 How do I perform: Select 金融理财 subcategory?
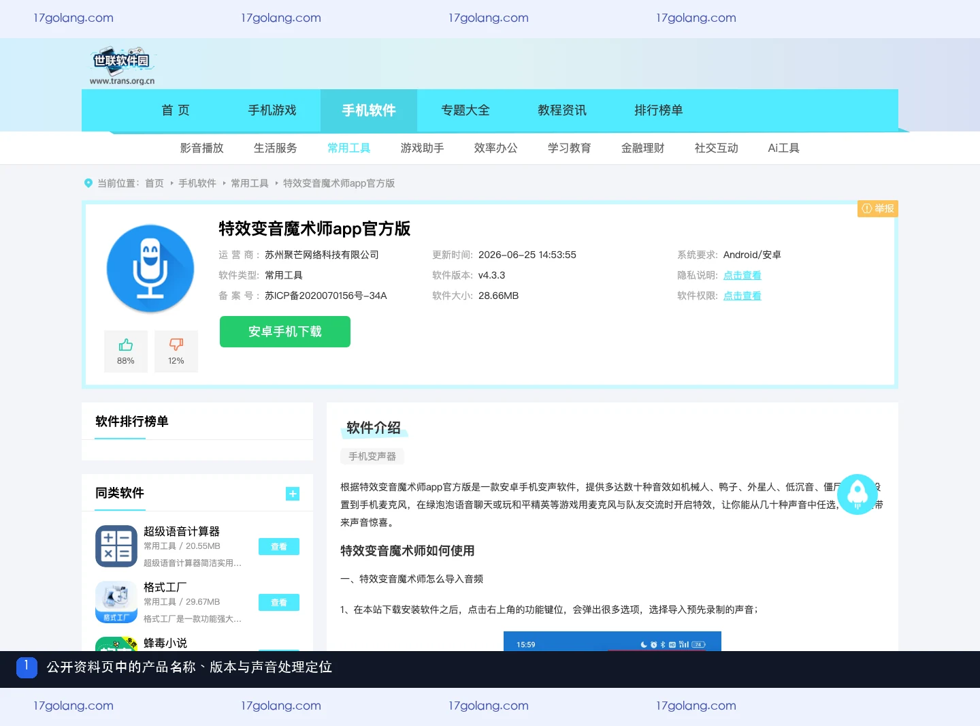643,148
